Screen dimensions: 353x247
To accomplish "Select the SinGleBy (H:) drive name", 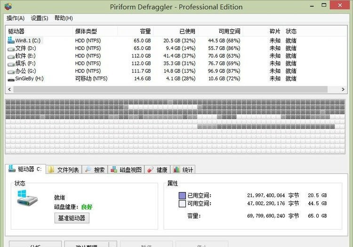I will click(x=29, y=78).
